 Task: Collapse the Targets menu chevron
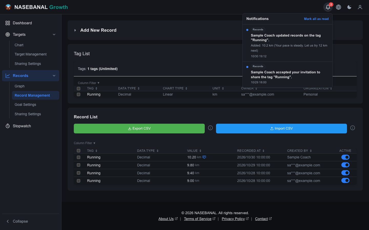[54, 34]
